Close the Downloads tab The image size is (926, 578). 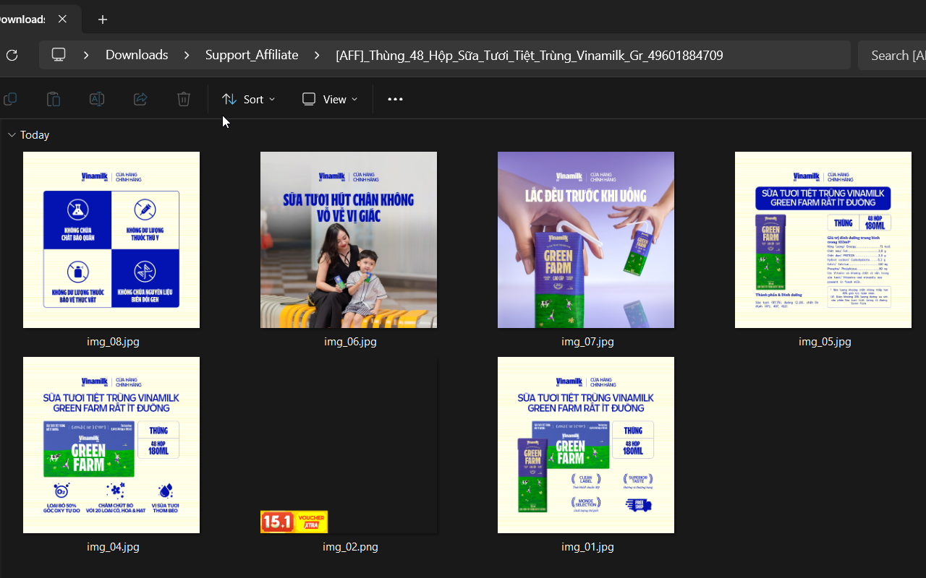63,20
